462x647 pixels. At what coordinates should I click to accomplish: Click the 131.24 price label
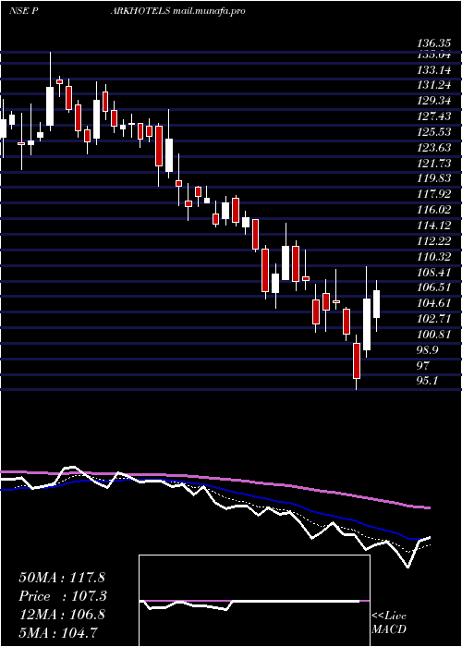434,85
